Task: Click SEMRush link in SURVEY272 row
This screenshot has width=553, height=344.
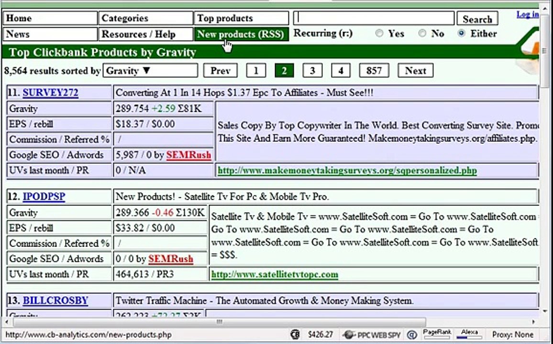Action: [x=188, y=155]
